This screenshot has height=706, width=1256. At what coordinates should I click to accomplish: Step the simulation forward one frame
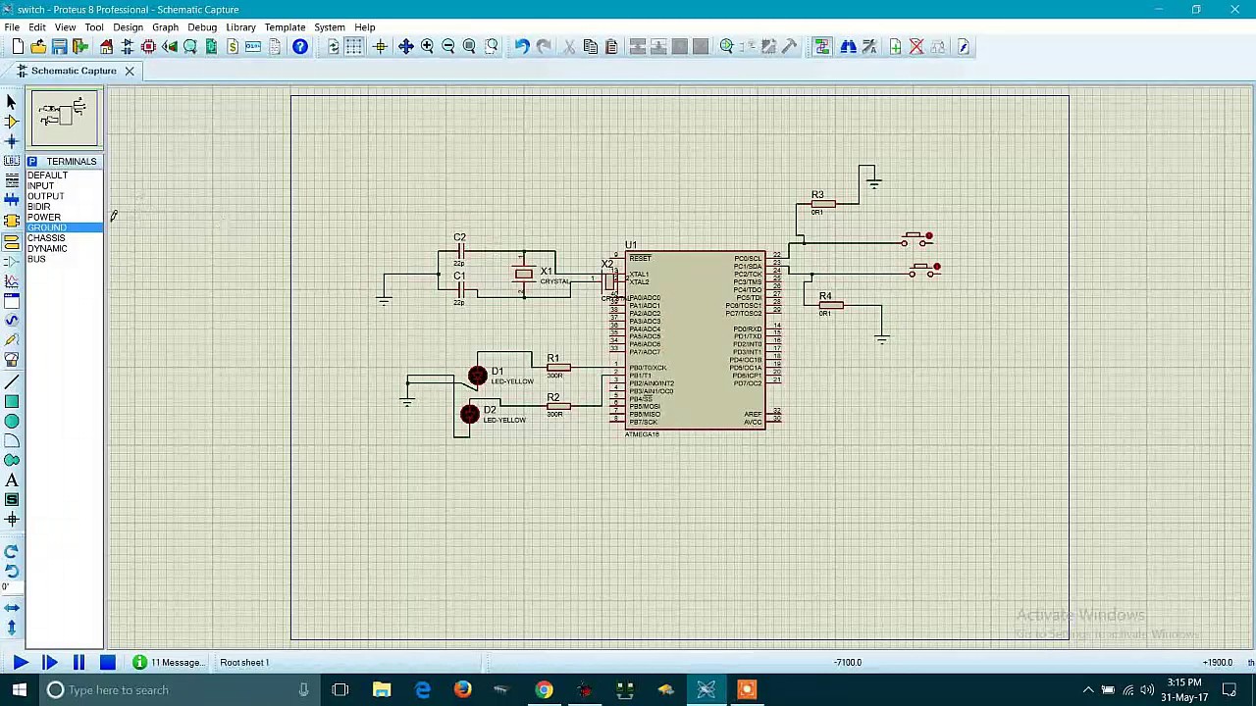point(49,663)
